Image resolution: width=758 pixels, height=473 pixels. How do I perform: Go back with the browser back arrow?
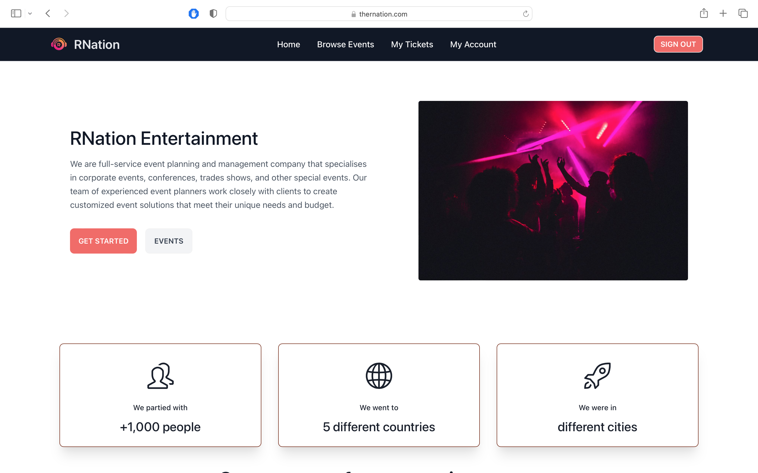tap(48, 13)
